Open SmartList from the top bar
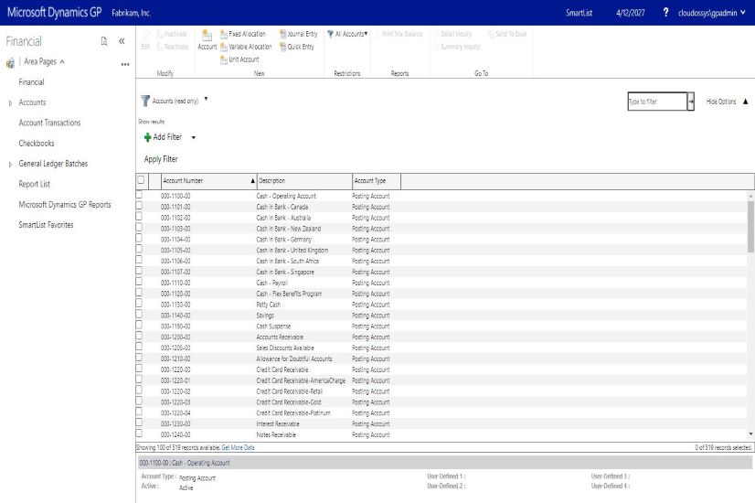 click(579, 13)
